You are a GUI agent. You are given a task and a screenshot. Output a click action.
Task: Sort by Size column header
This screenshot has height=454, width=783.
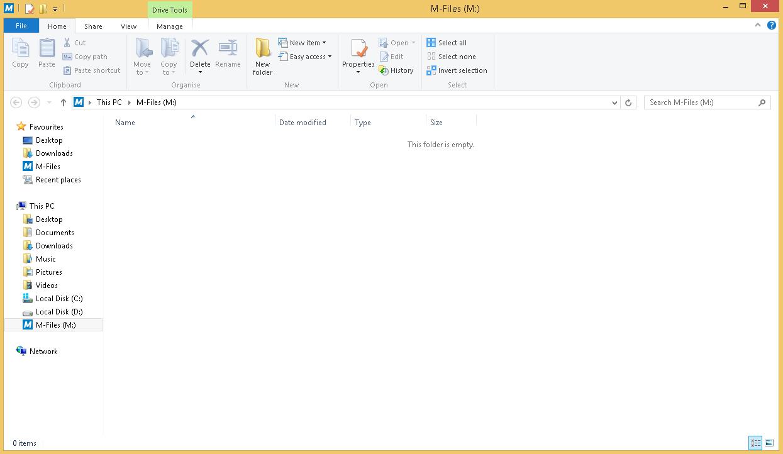(x=451, y=123)
